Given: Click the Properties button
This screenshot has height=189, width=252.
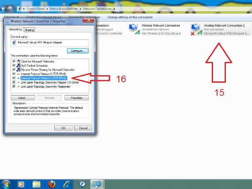Looking at the screenshot, I should pyautogui.click(x=76, y=98).
